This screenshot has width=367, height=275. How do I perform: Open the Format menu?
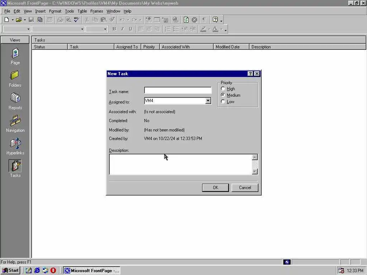[x=55, y=11]
